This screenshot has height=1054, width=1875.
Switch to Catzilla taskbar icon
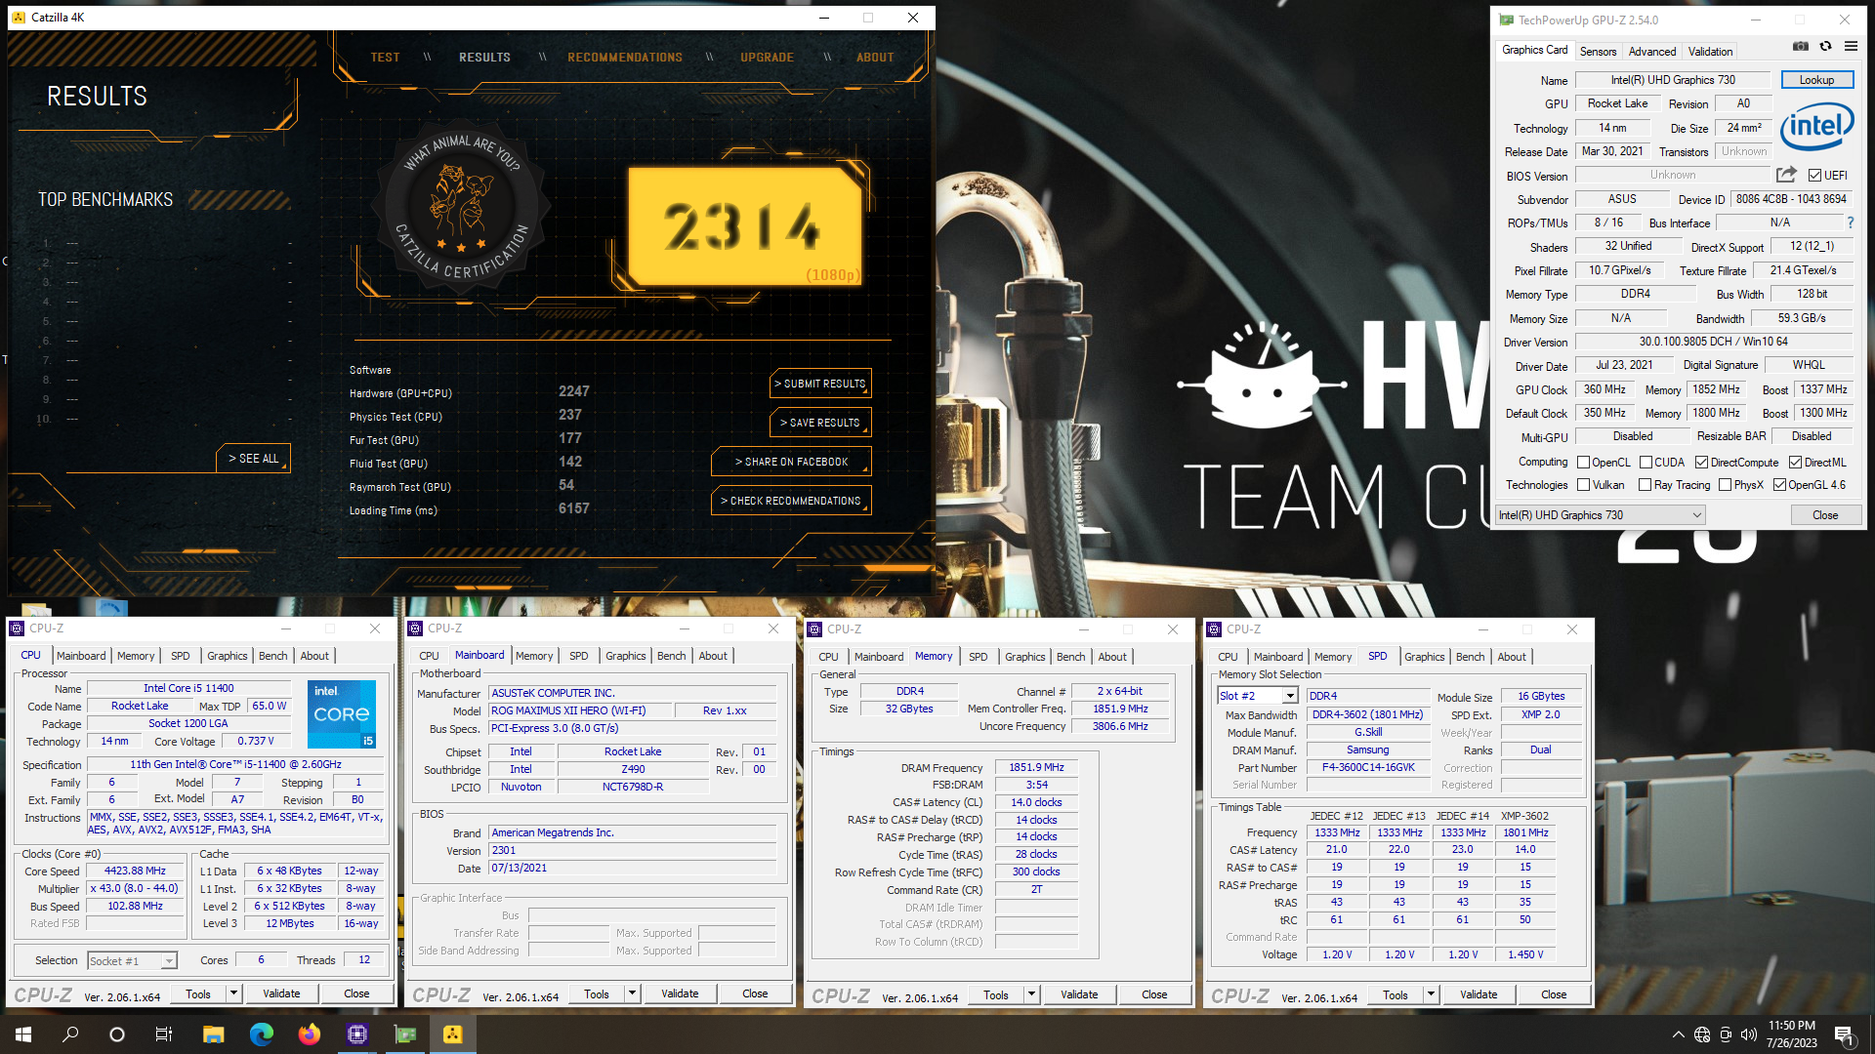452,1034
